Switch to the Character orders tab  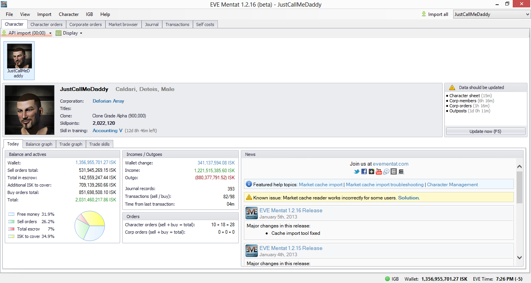point(46,24)
